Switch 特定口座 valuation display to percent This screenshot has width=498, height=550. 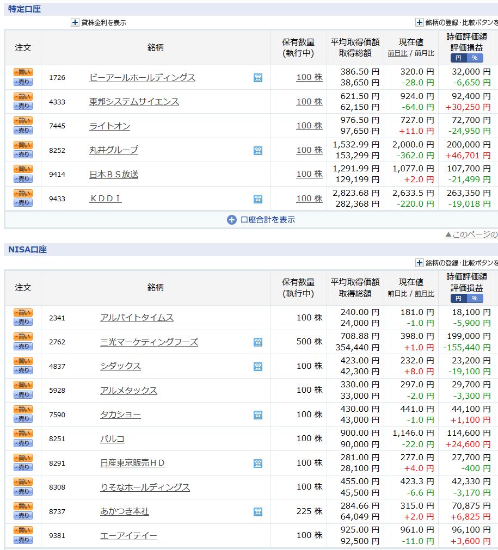tap(475, 58)
